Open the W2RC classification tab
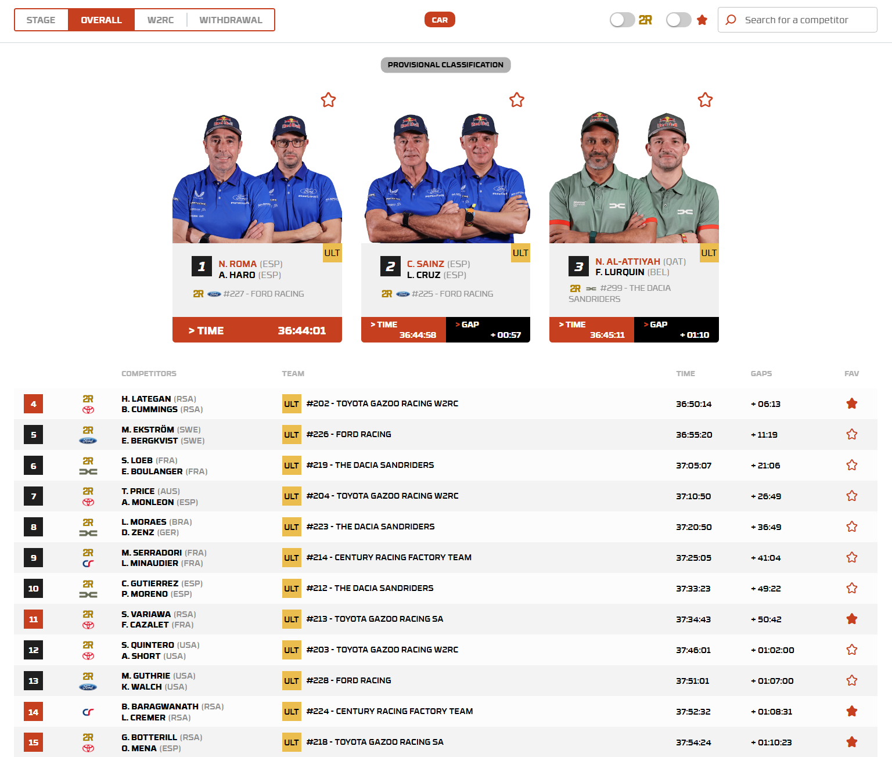Image resolution: width=892 pixels, height=757 pixels. pyautogui.click(x=160, y=20)
